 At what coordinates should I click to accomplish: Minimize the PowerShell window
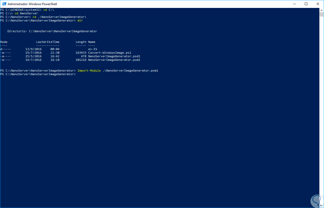(x=294, y=4)
